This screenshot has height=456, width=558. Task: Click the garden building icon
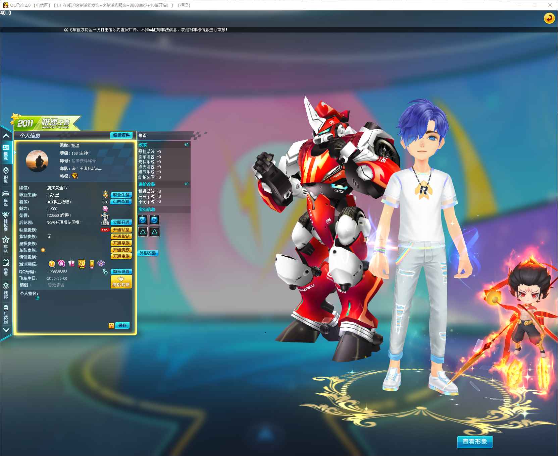click(x=105, y=222)
